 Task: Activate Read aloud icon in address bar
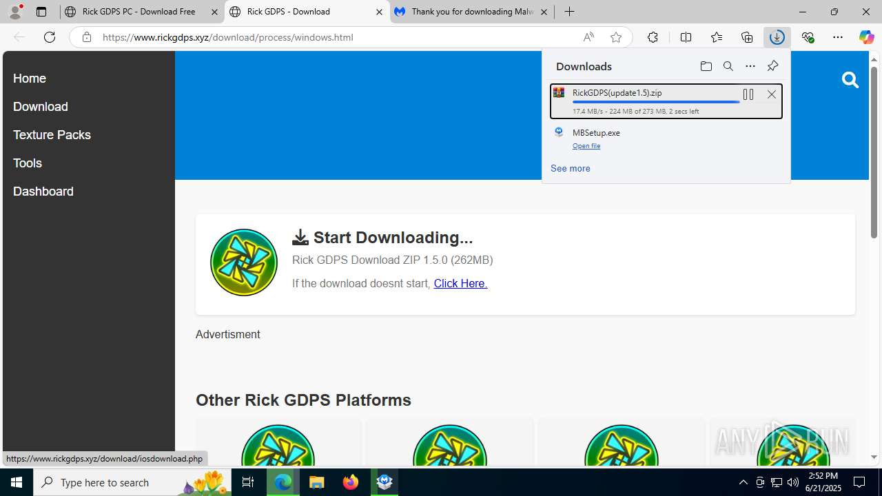tap(588, 37)
